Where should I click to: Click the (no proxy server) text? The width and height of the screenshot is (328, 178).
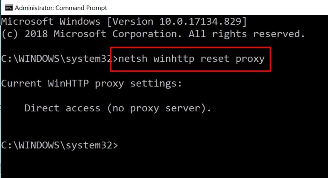click(159, 108)
